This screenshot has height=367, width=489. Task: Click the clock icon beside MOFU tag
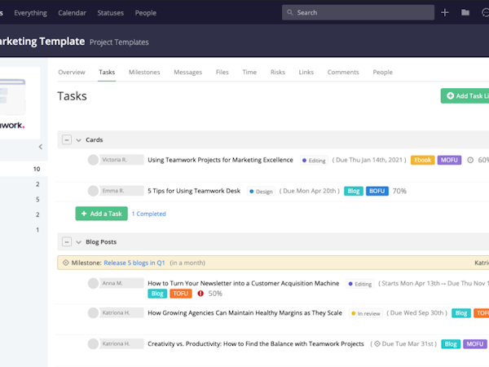pos(470,160)
